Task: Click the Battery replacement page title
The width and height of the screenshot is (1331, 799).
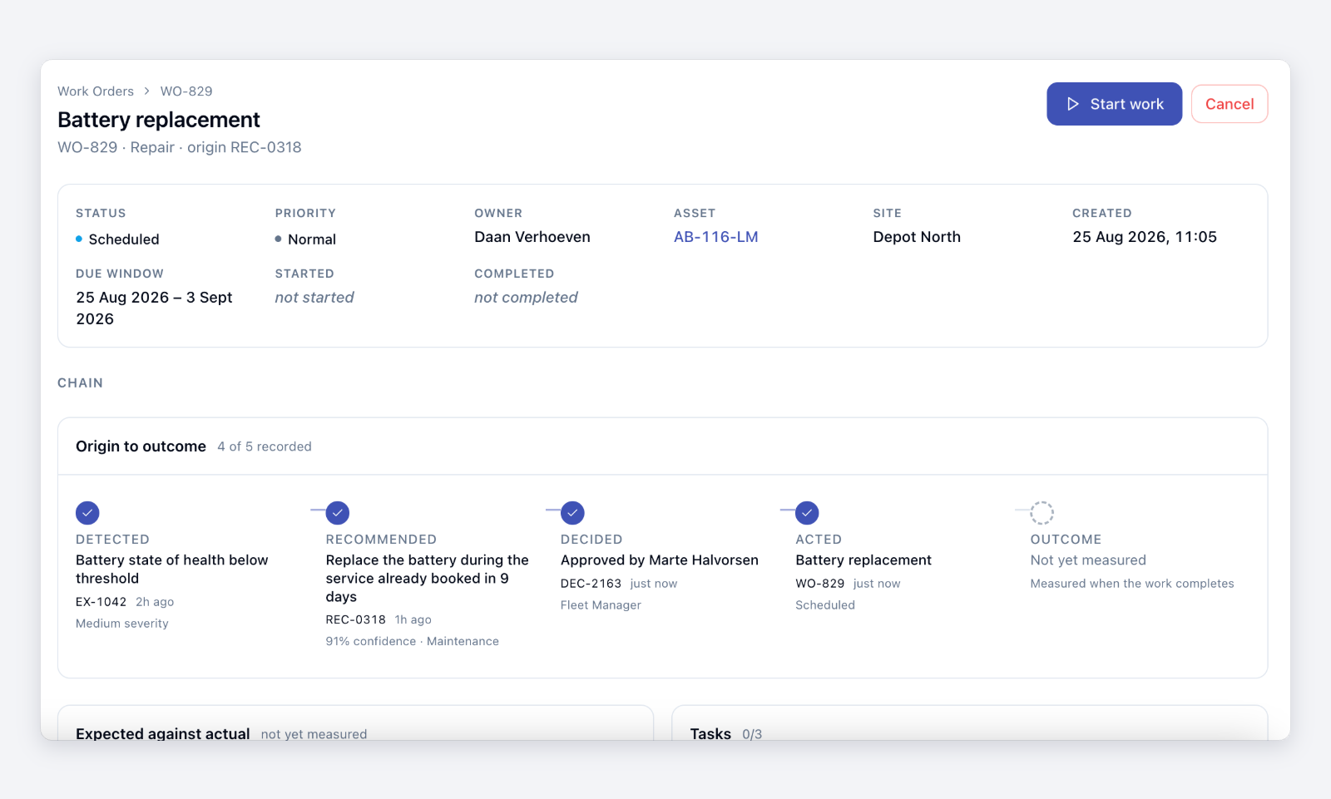Action: pos(159,120)
